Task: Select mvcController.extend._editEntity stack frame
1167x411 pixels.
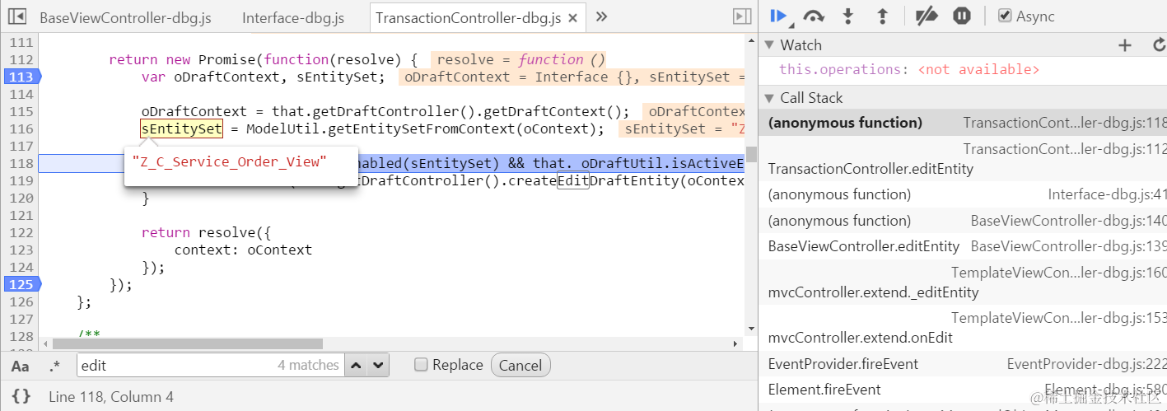Action: 963,282
